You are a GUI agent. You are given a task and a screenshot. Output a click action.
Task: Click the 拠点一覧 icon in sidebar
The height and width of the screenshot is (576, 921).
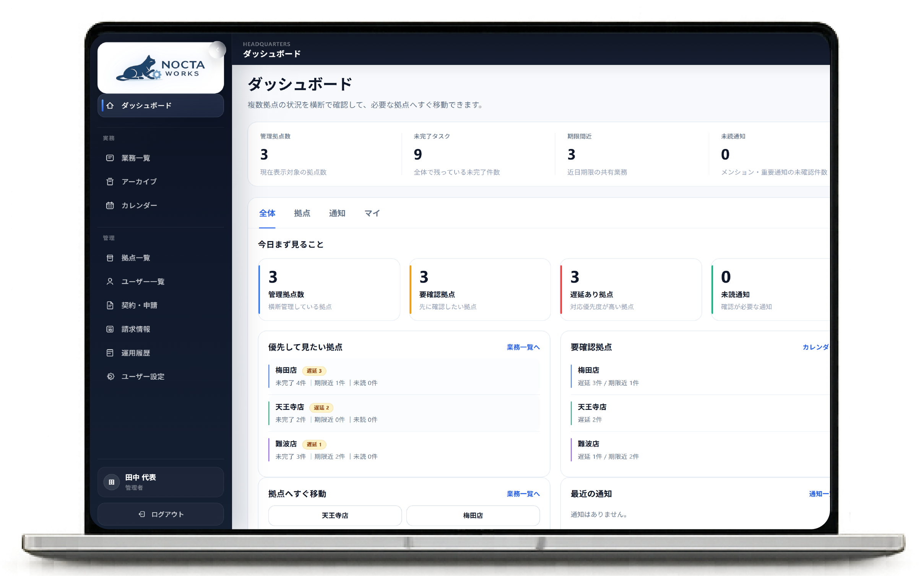click(110, 258)
